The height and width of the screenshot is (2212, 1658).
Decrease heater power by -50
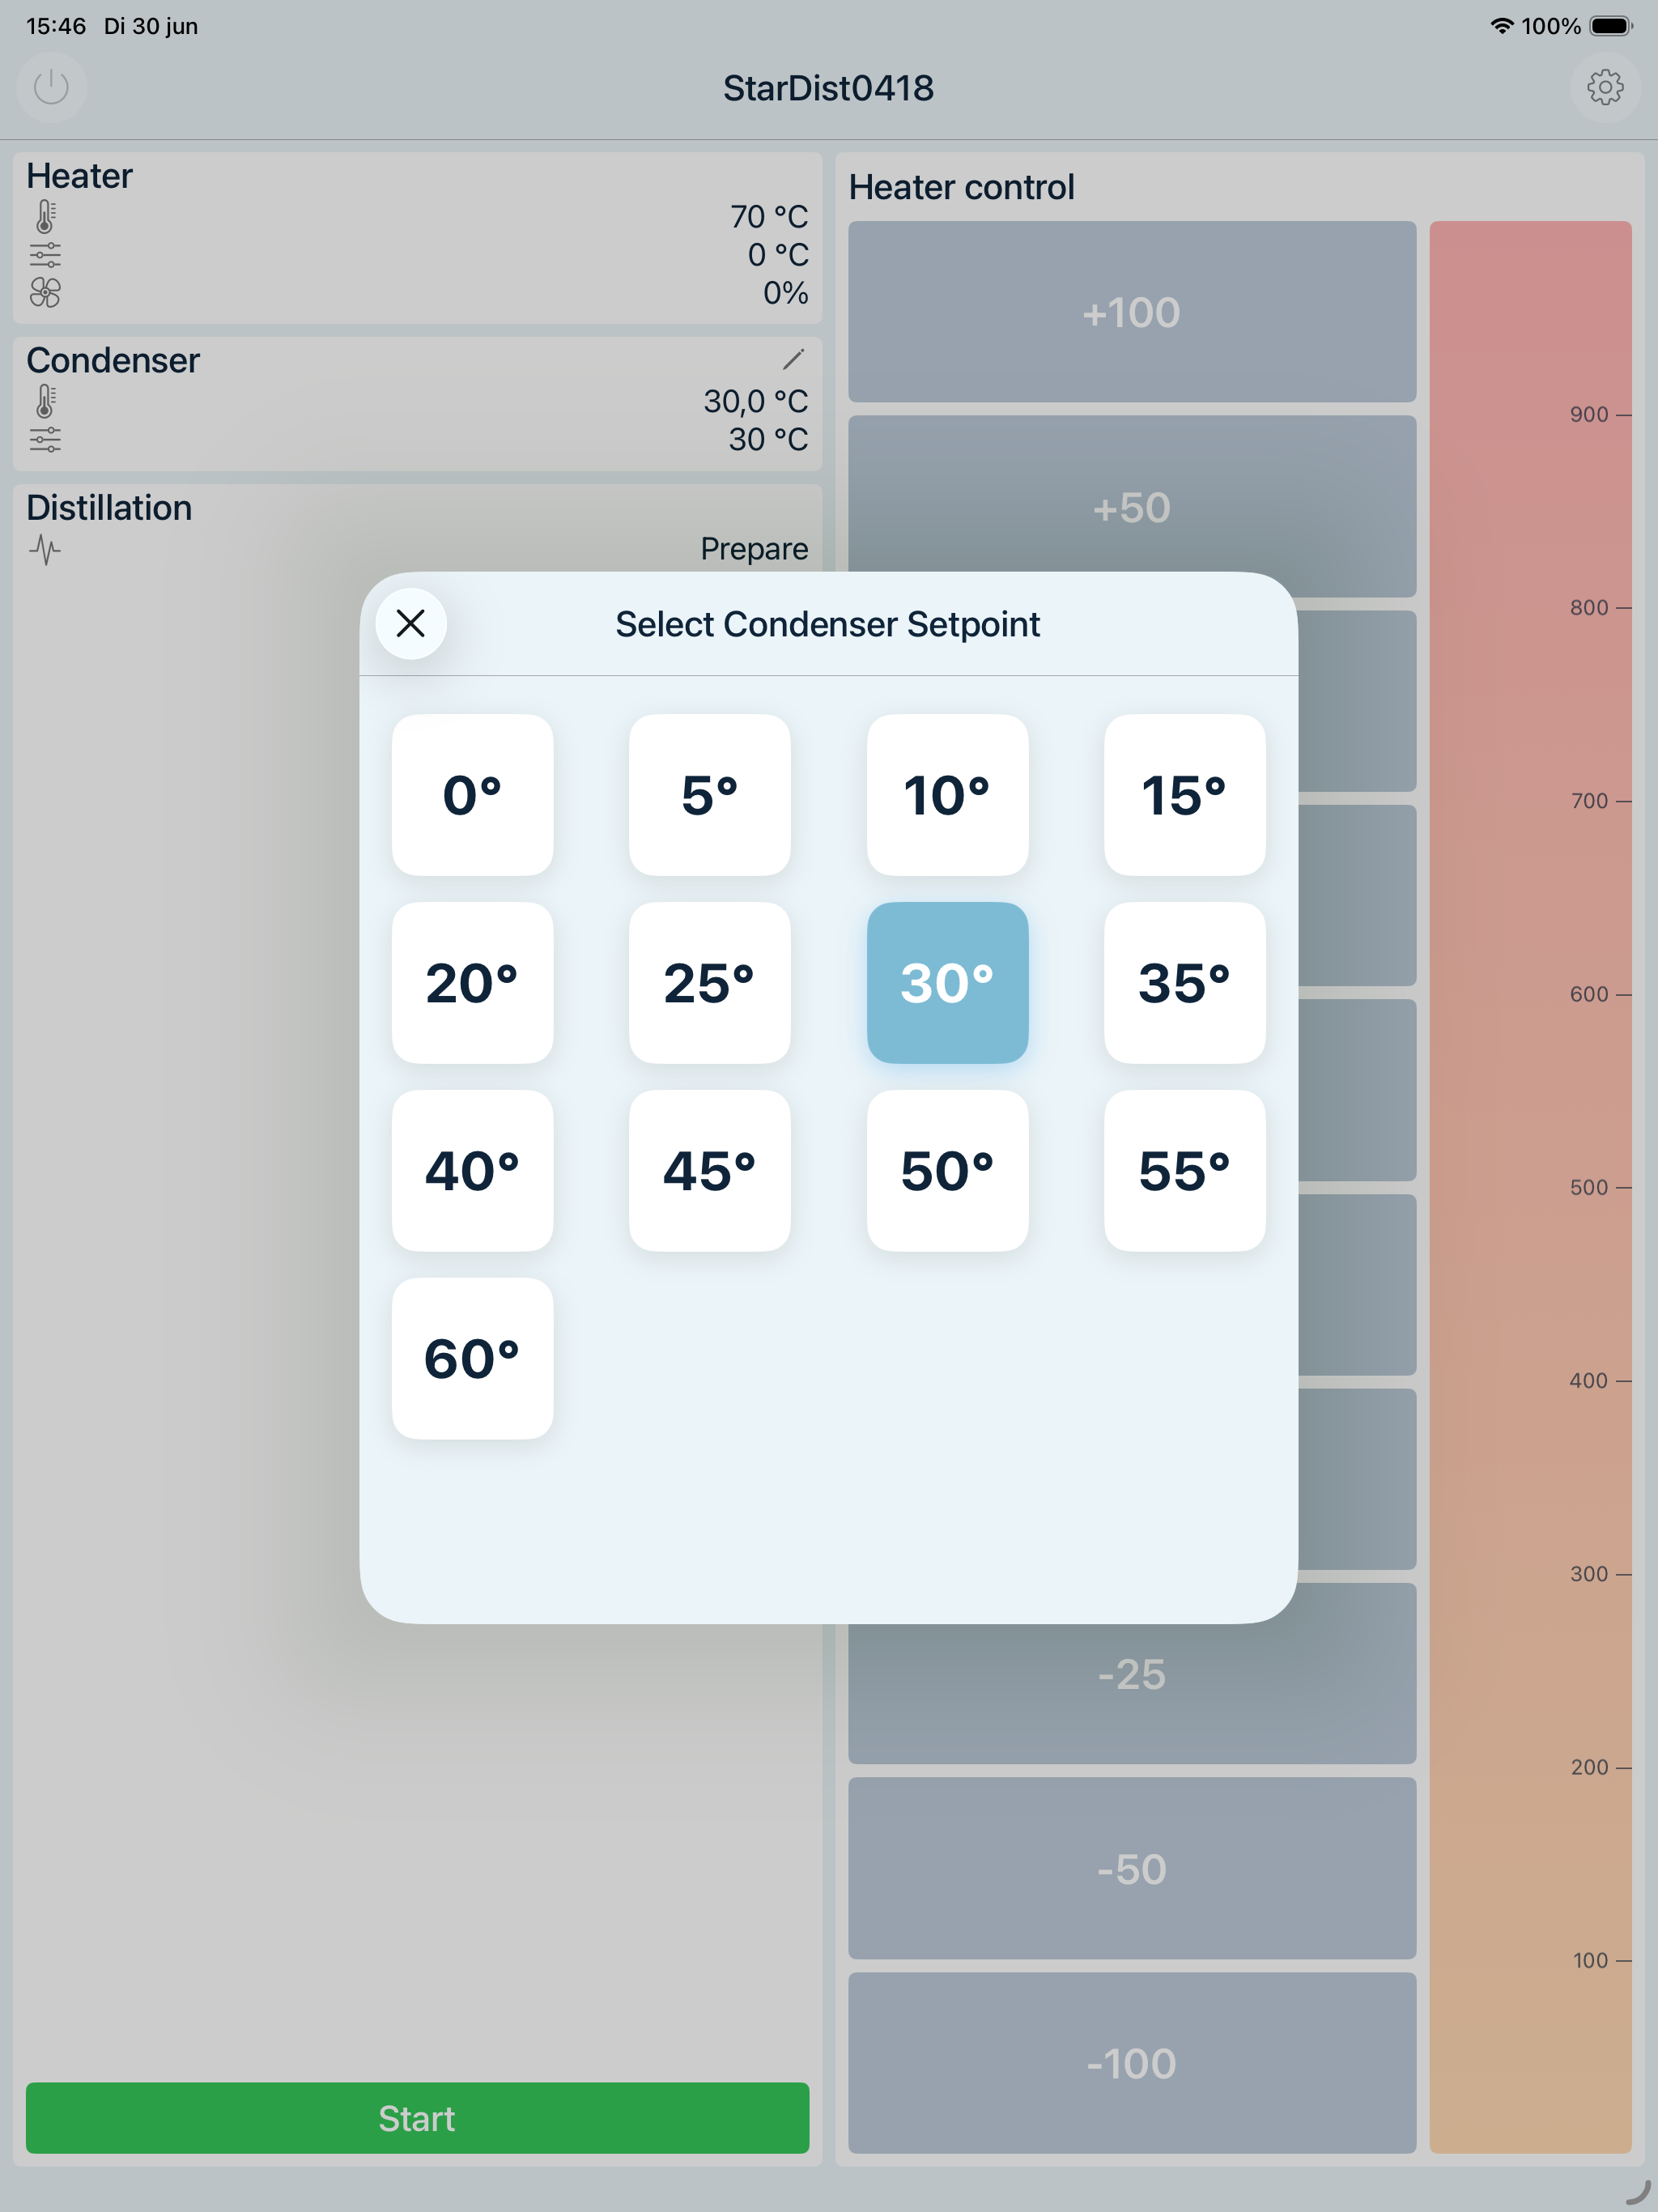tap(1132, 1868)
